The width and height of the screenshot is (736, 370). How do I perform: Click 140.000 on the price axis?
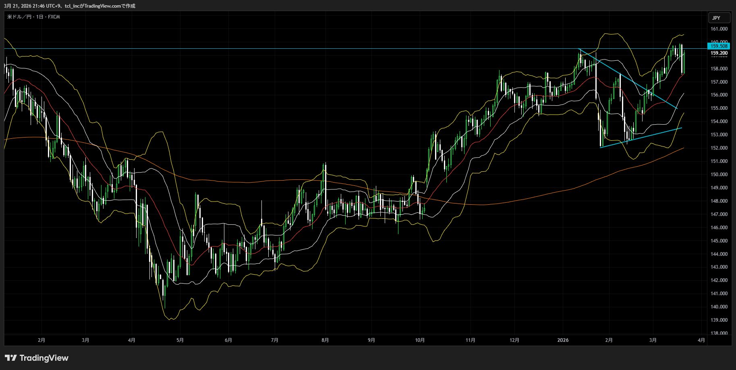[x=719, y=307]
